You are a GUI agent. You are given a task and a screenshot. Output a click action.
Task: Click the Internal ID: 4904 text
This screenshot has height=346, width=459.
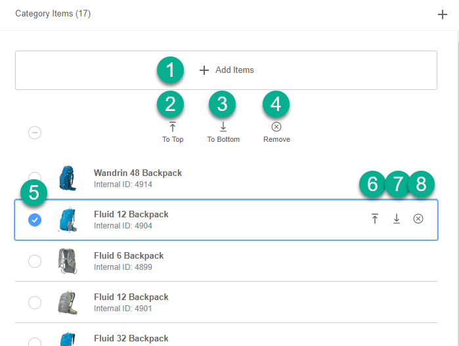click(123, 226)
